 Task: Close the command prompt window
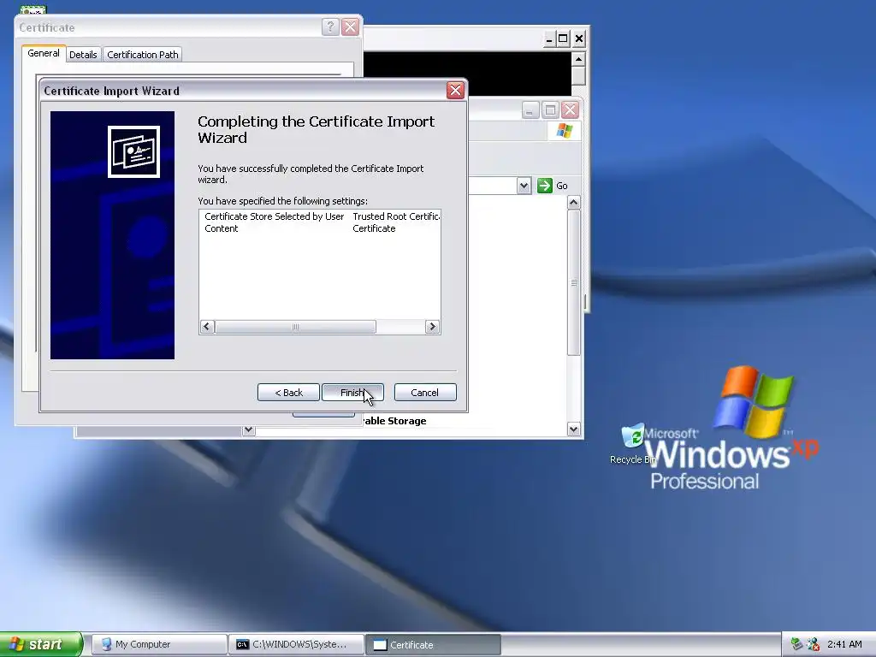[x=579, y=38]
